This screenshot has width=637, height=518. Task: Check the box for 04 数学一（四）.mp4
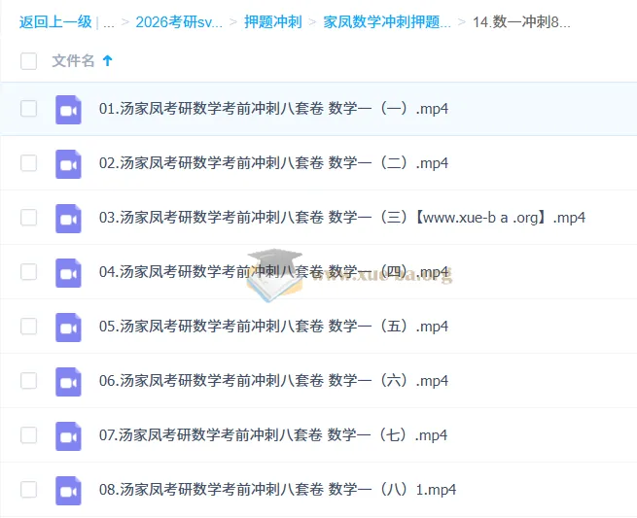[x=29, y=271]
